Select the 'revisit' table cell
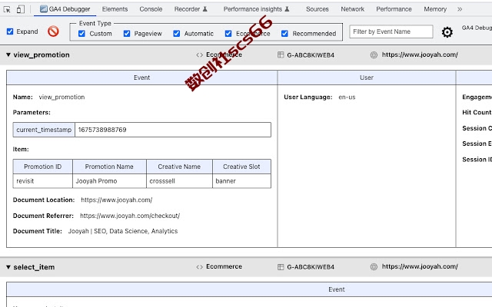Screen dimensions: 492x307 click(43, 181)
